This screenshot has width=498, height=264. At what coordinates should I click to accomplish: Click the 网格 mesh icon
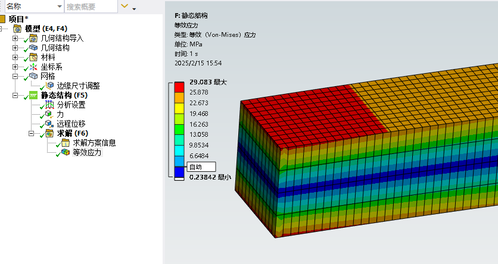click(x=33, y=76)
